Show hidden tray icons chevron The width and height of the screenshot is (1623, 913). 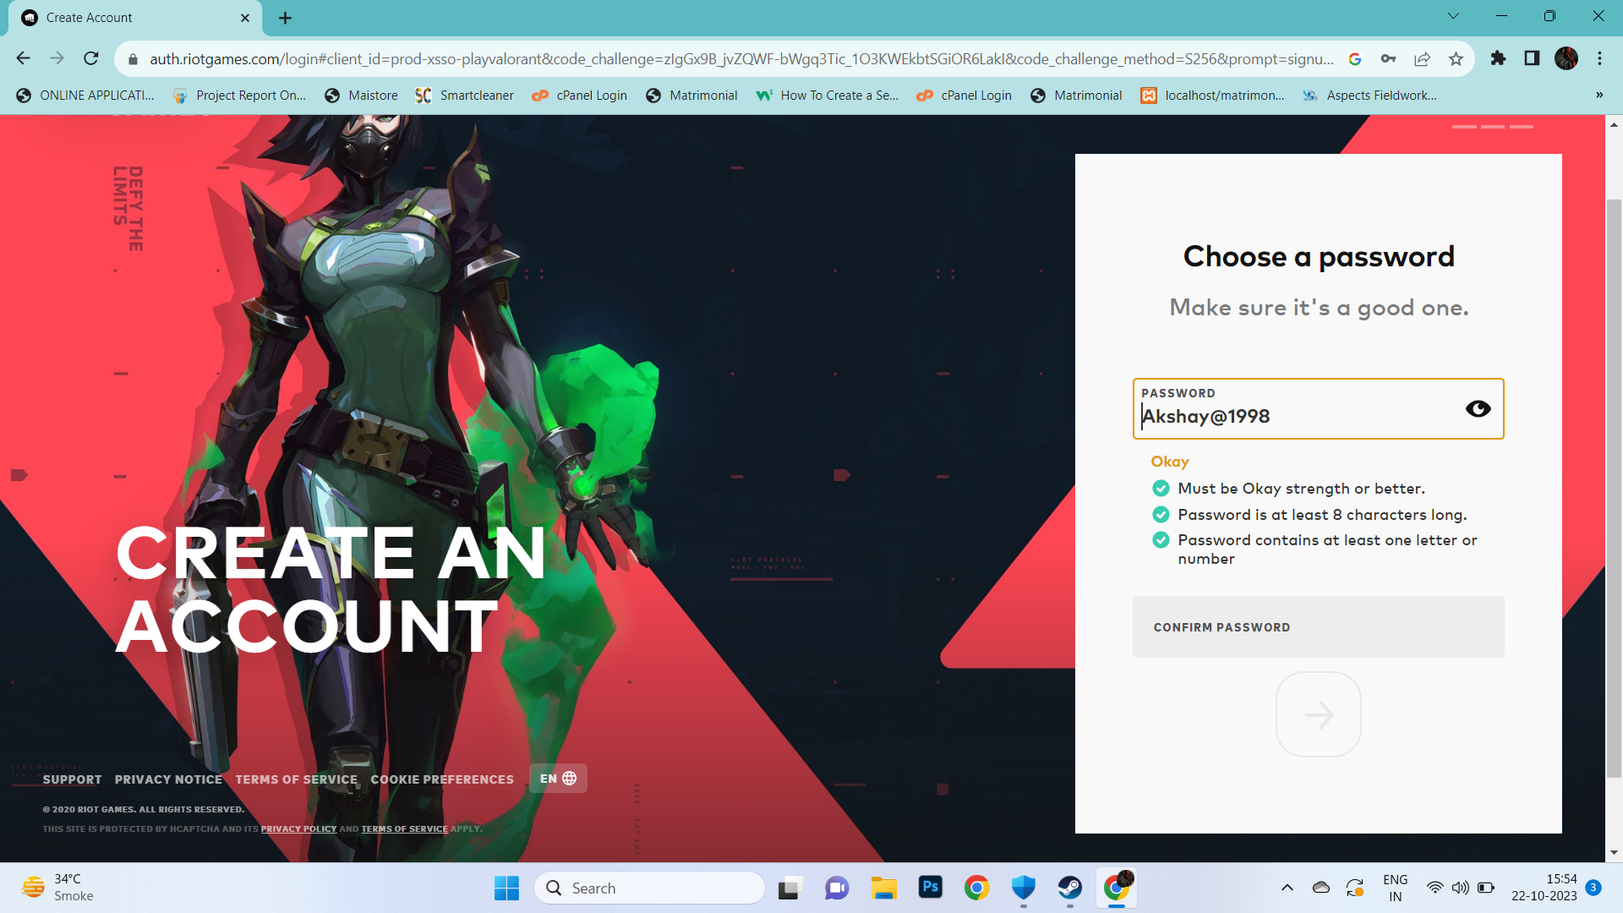coord(1287,888)
